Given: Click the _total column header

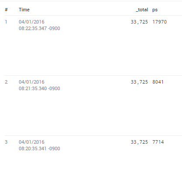Looking at the screenshot, I should 142,10.
